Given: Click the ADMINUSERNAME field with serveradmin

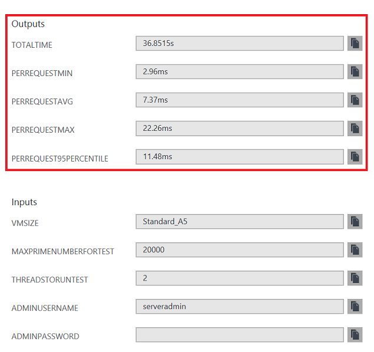Looking at the screenshot, I should [x=240, y=307].
